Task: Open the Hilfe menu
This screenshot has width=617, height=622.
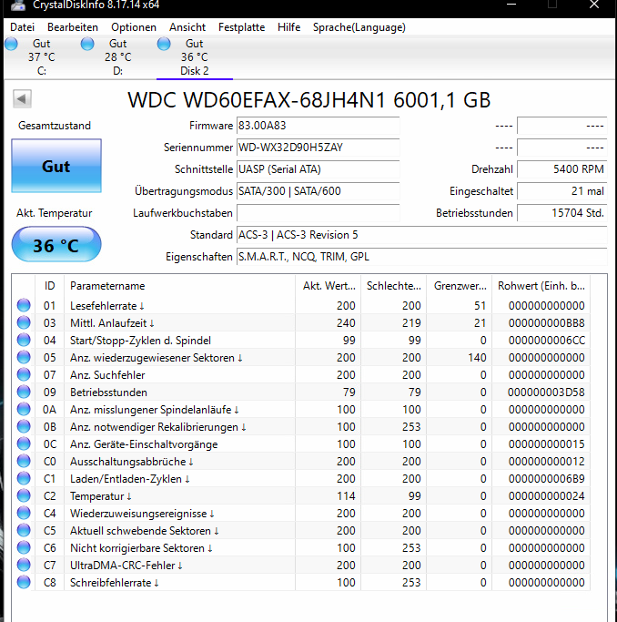Action: [288, 27]
